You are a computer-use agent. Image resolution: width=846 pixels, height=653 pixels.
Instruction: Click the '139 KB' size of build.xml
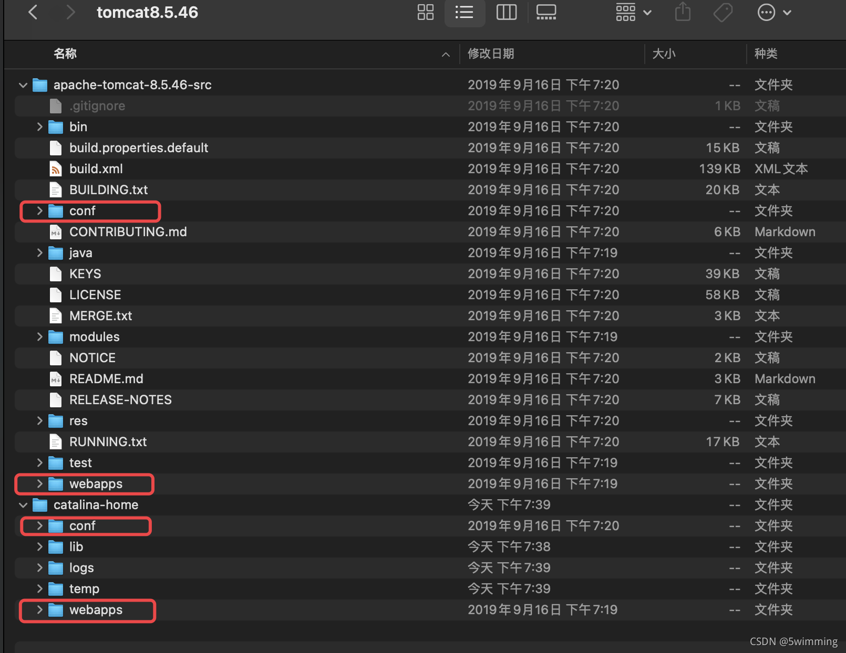coord(719,168)
